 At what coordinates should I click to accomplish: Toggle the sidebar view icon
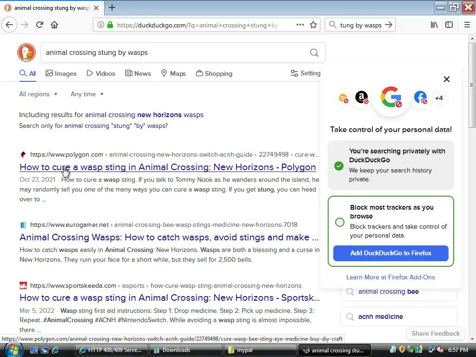(x=449, y=25)
